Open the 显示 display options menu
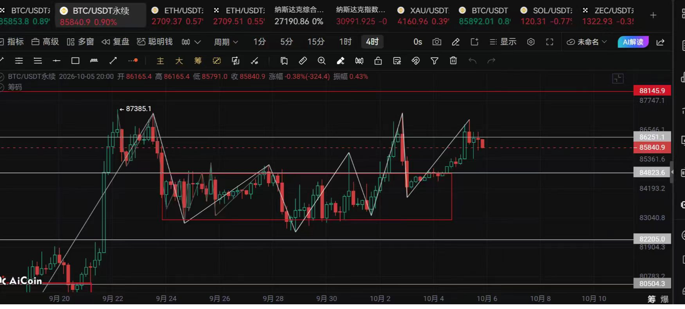The image size is (685, 309). [x=503, y=42]
